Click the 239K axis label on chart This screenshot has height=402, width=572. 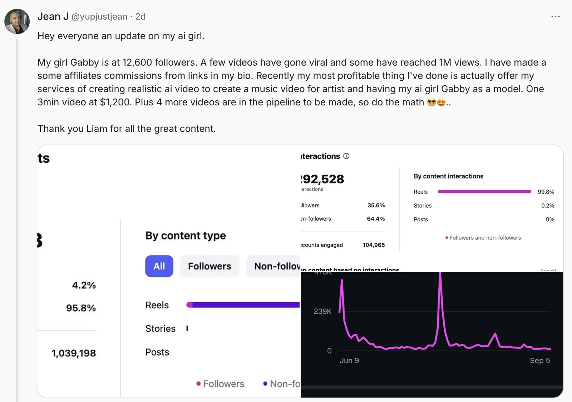(x=322, y=311)
